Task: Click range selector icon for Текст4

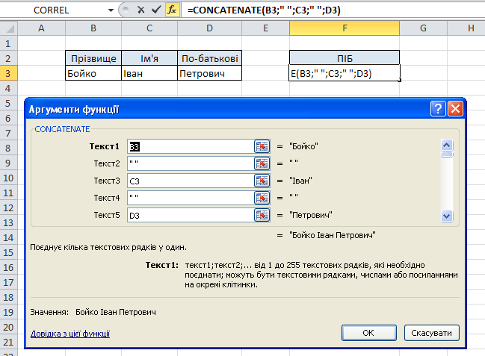Action: [262, 198]
